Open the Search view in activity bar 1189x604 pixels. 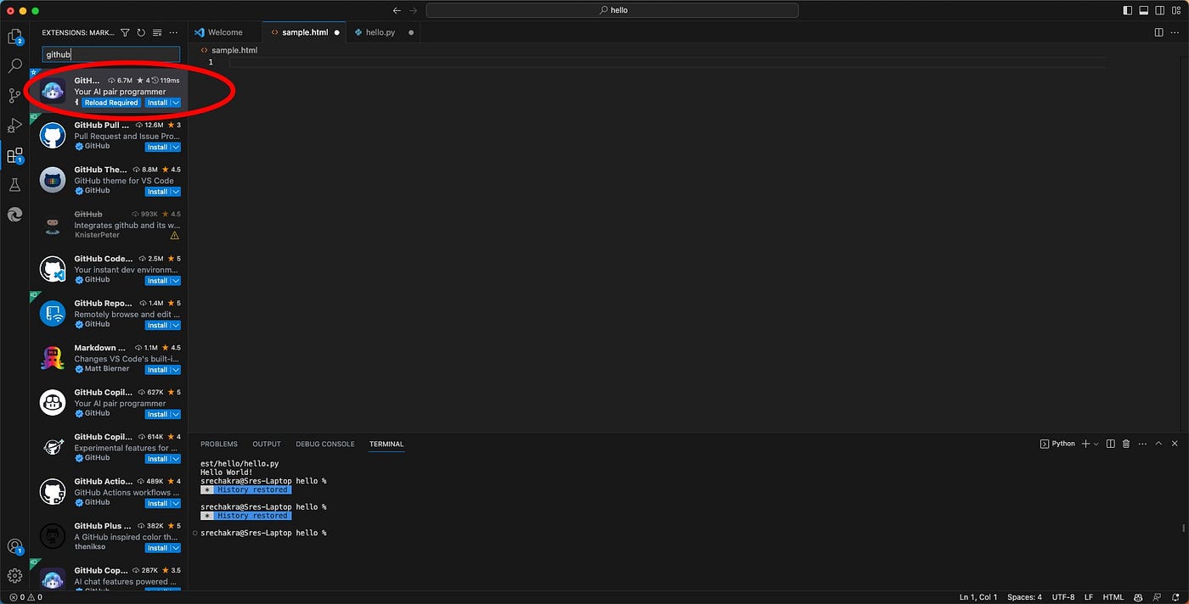point(14,65)
